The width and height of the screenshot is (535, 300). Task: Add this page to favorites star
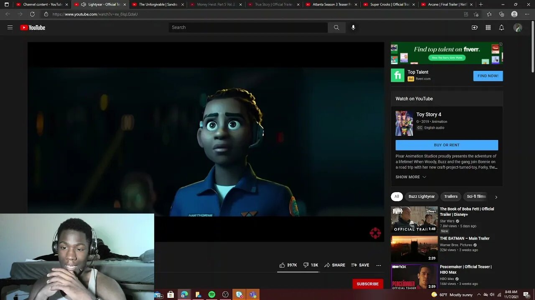[x=476, y=14]
